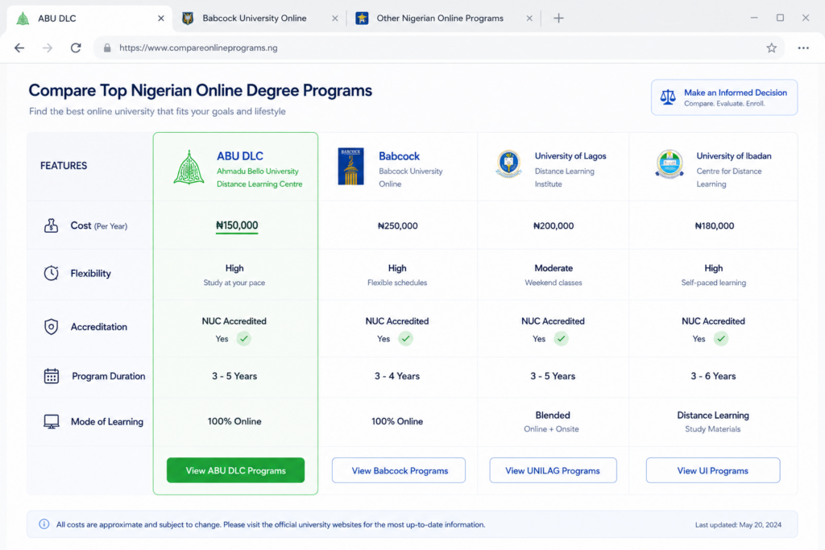Click the Program Duration row label
825x550 pixels.
[109, 376]
